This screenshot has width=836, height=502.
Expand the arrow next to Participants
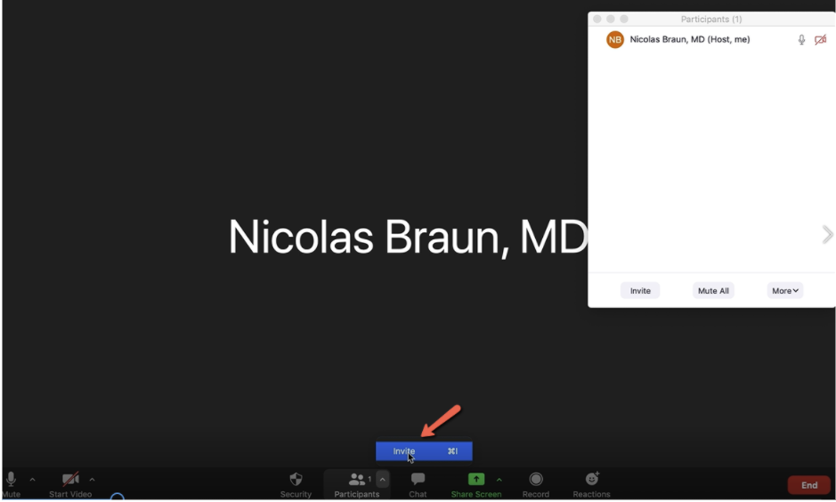point(383,480)
